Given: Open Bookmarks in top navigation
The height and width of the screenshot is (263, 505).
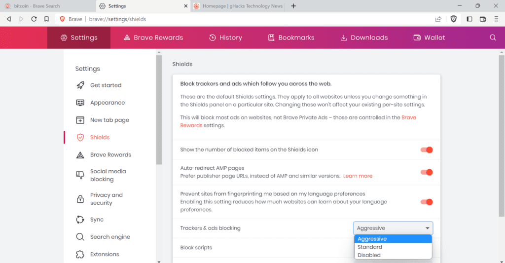Looking at the screenshot, I should (291, 38).
